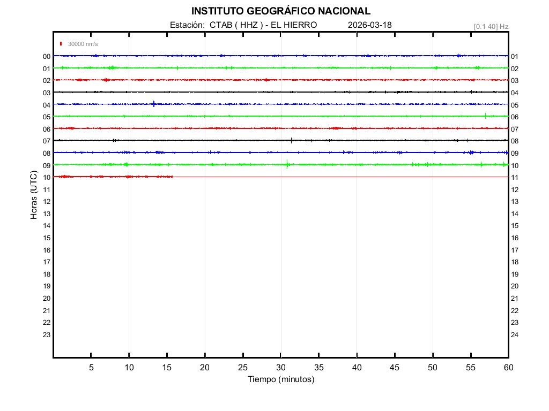The image size is (549, 411).
Task: Click the Horas (UTC) axis label
Action: coord(34,195)
